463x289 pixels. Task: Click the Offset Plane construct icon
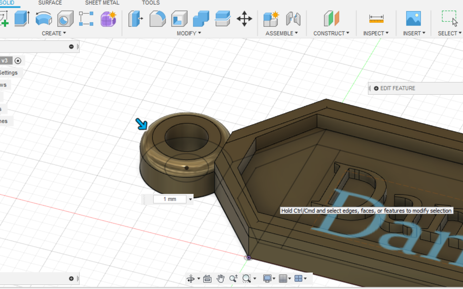(x=331, y=19)
